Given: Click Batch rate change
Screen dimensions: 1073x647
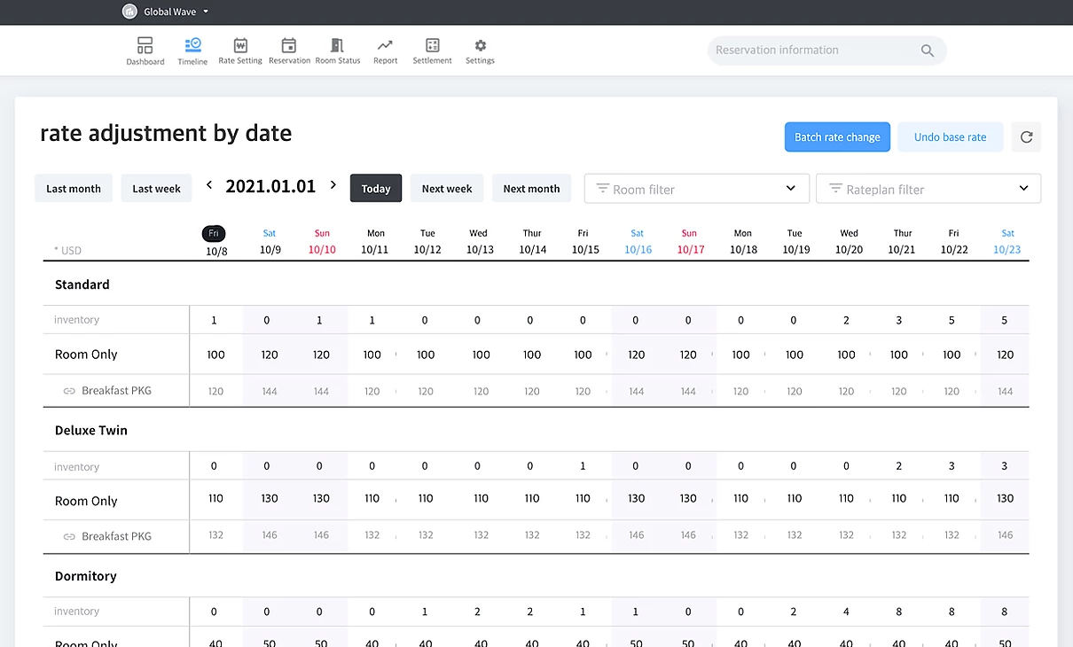Looking at the screenshot, I should (x=837, y=136).
